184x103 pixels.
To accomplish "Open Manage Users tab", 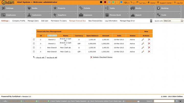I will 33,21.
